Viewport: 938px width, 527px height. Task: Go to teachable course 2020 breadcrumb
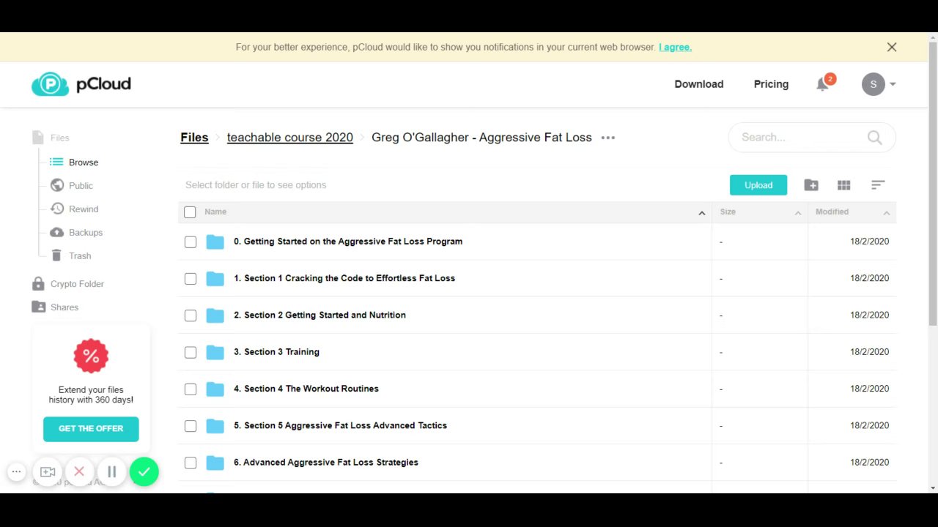(x=290, y=138)
